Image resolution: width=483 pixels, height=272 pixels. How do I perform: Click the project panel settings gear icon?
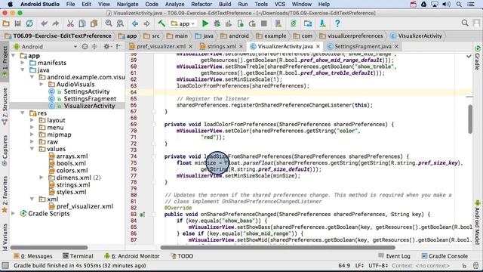(106, 47)
